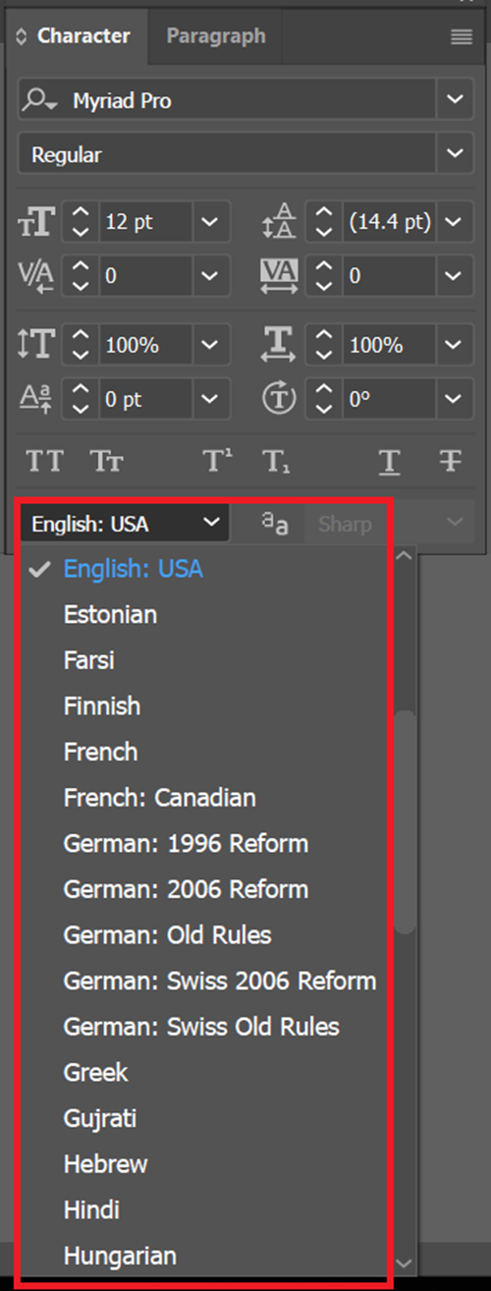This screenshot has width=491, height=1291.
Task: Click the language list scrollbar thumb
Action: (x=404, y=820)
